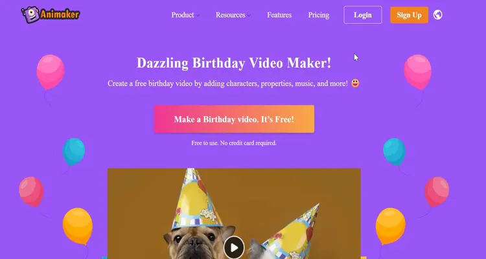Click the left blue balloon

point(74,152)
